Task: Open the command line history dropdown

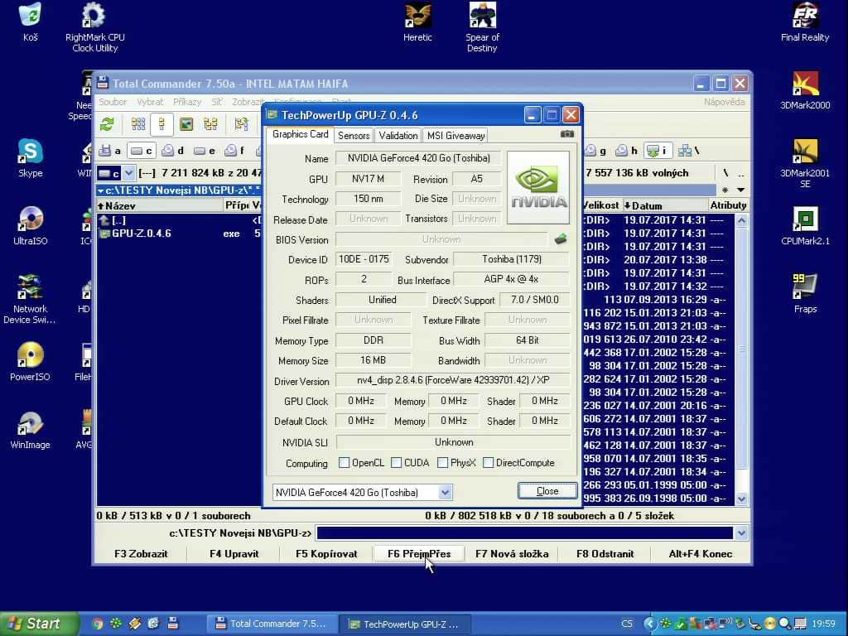Action: [741, 533]
